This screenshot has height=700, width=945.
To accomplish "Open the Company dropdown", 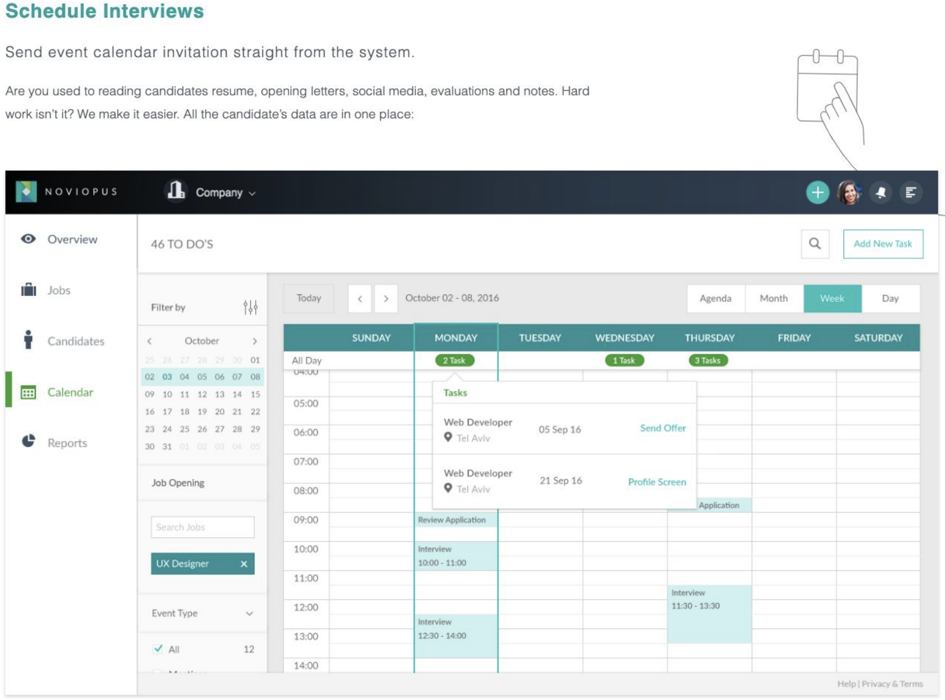I will (x=226, y=193).
